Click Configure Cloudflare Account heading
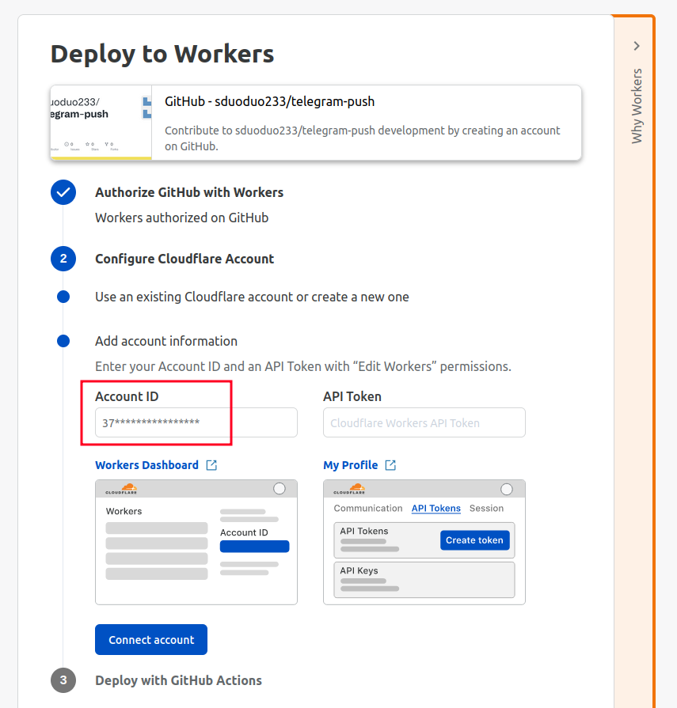This screenshot has height=708, width=677. 184,259
